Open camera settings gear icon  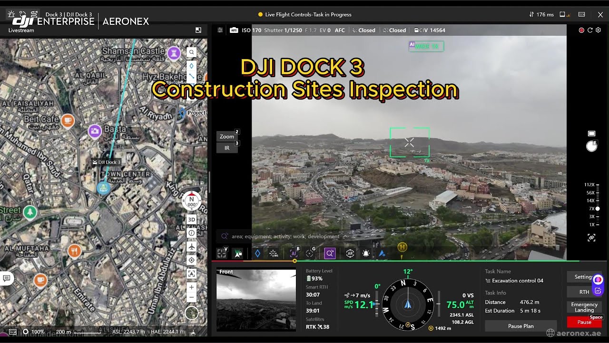click(x=598, y=30)
